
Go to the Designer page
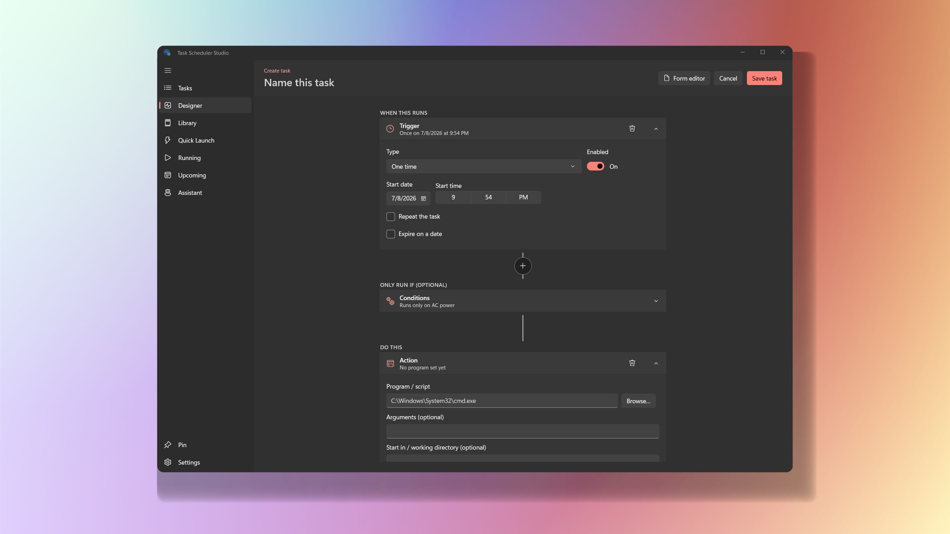205,105
